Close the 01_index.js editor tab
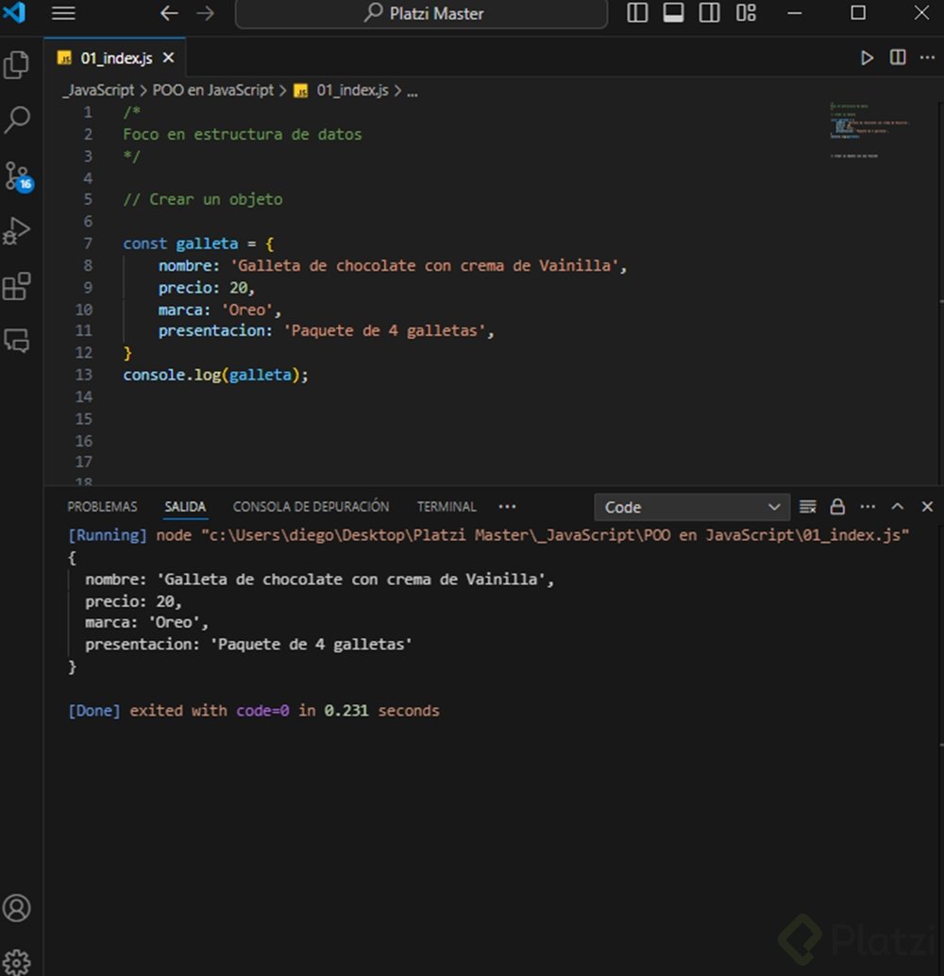The width and height of the screenshot is (944, 976). [169, 58]
